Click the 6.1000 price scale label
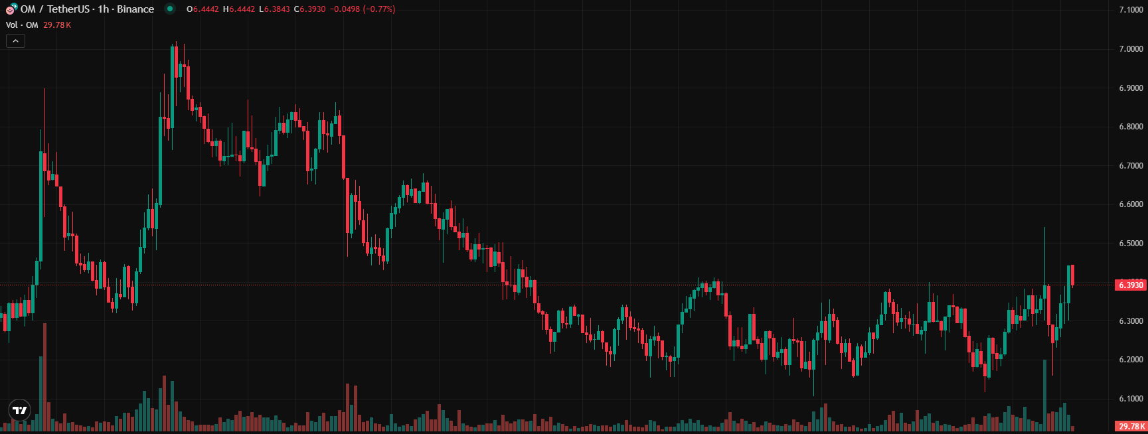Screen dimensions: 1148x434 tap(1131, 399)
